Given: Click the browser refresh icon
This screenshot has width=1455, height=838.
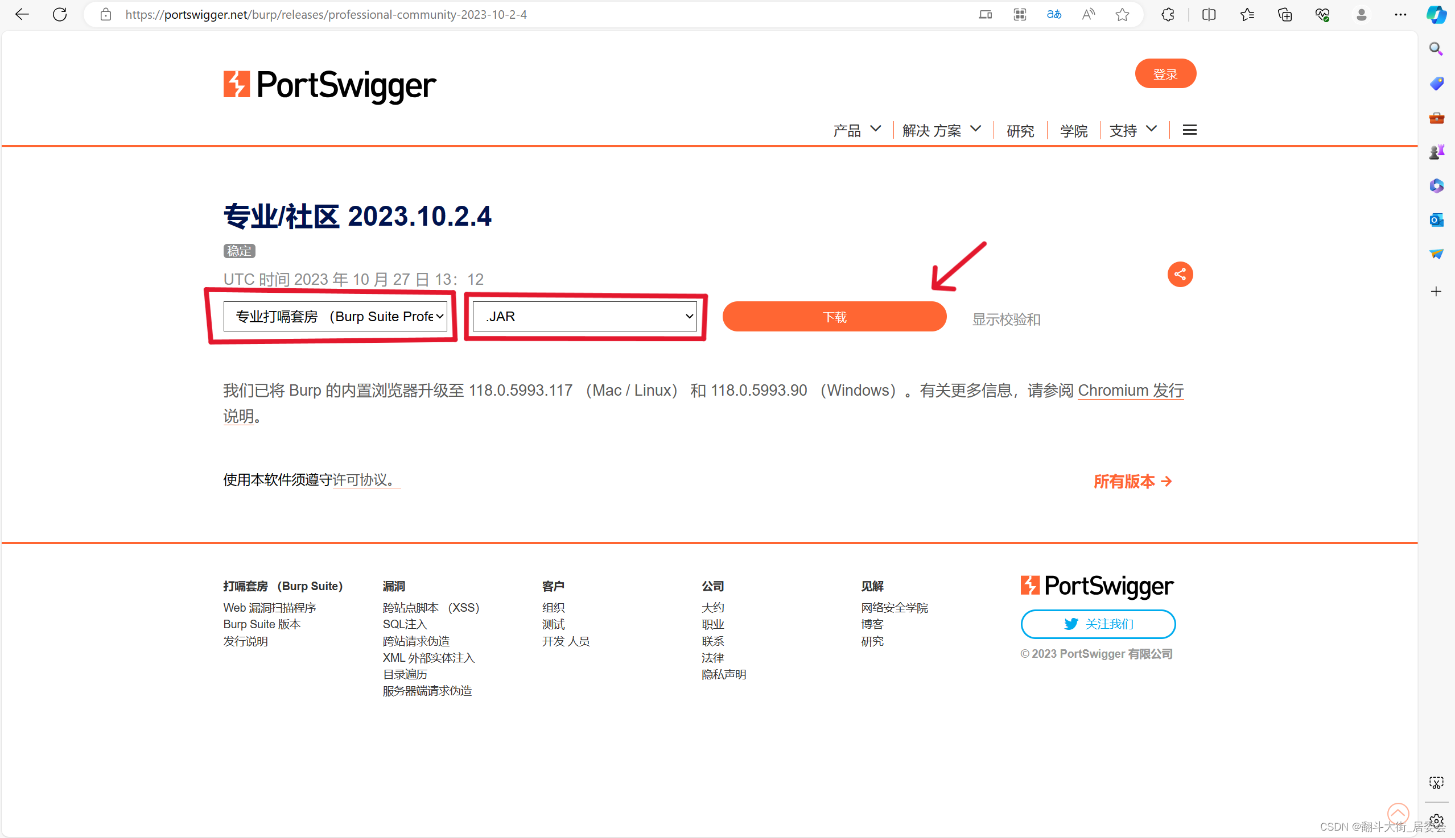Looking at the screenshot, I should point(60,14).
